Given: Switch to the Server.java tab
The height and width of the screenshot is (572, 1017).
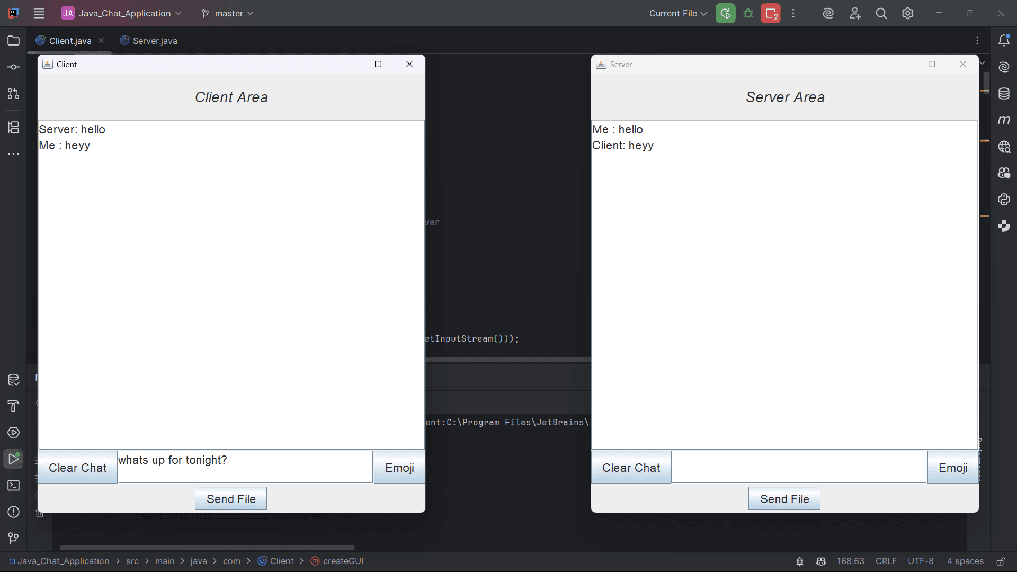Looking at the screenshot, I should [154, 40].
